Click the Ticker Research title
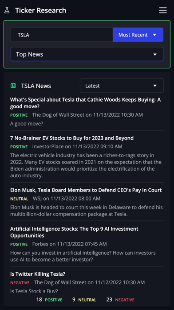Screen dimensions: 174x310 tap(40, 10)
